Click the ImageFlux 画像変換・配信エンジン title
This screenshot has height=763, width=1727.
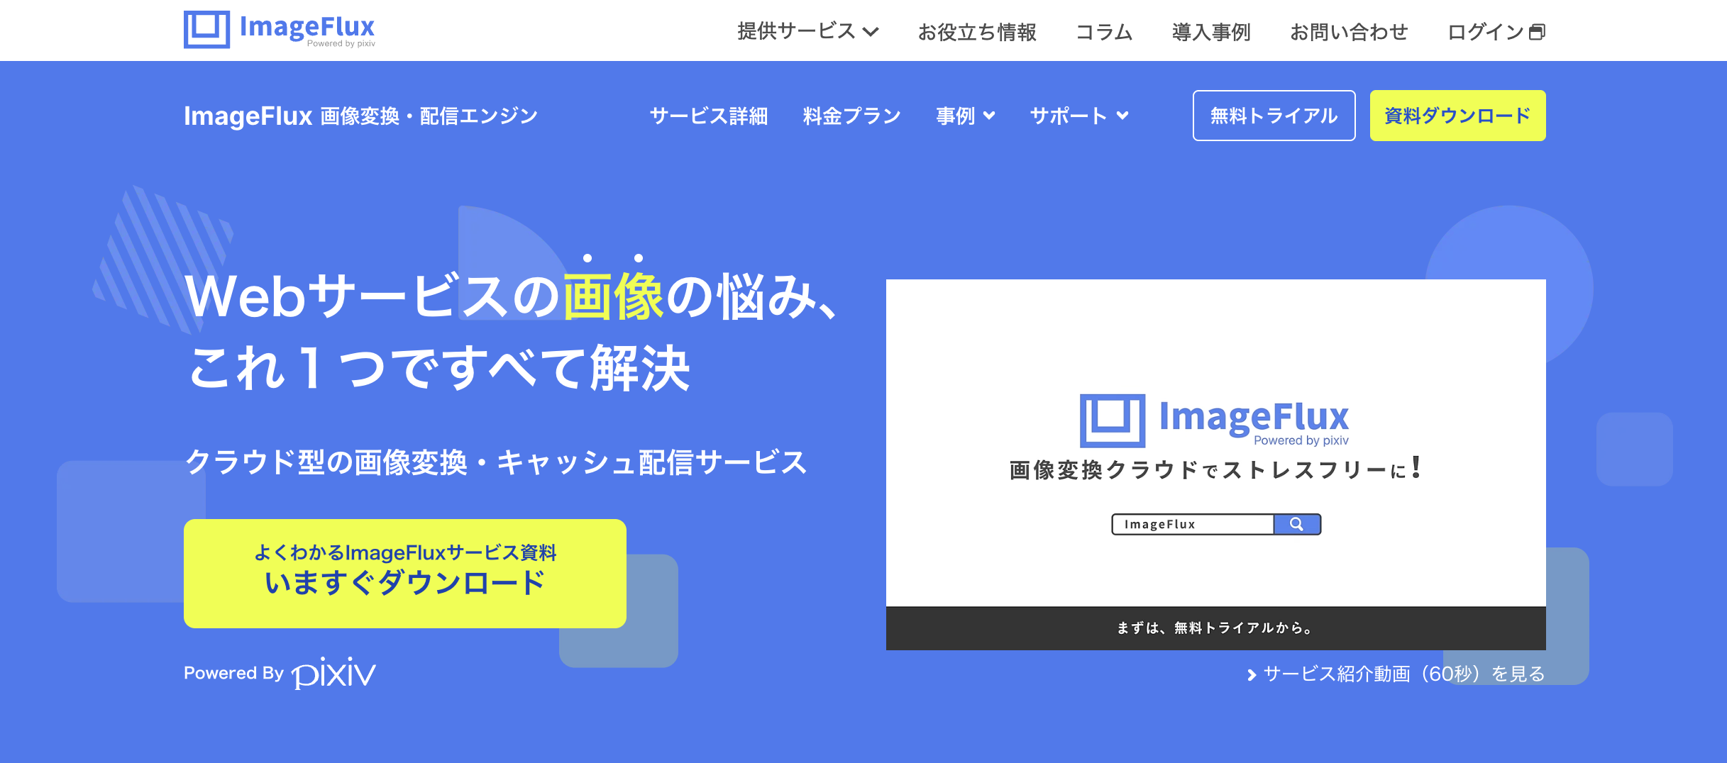[x=360, y=116]
